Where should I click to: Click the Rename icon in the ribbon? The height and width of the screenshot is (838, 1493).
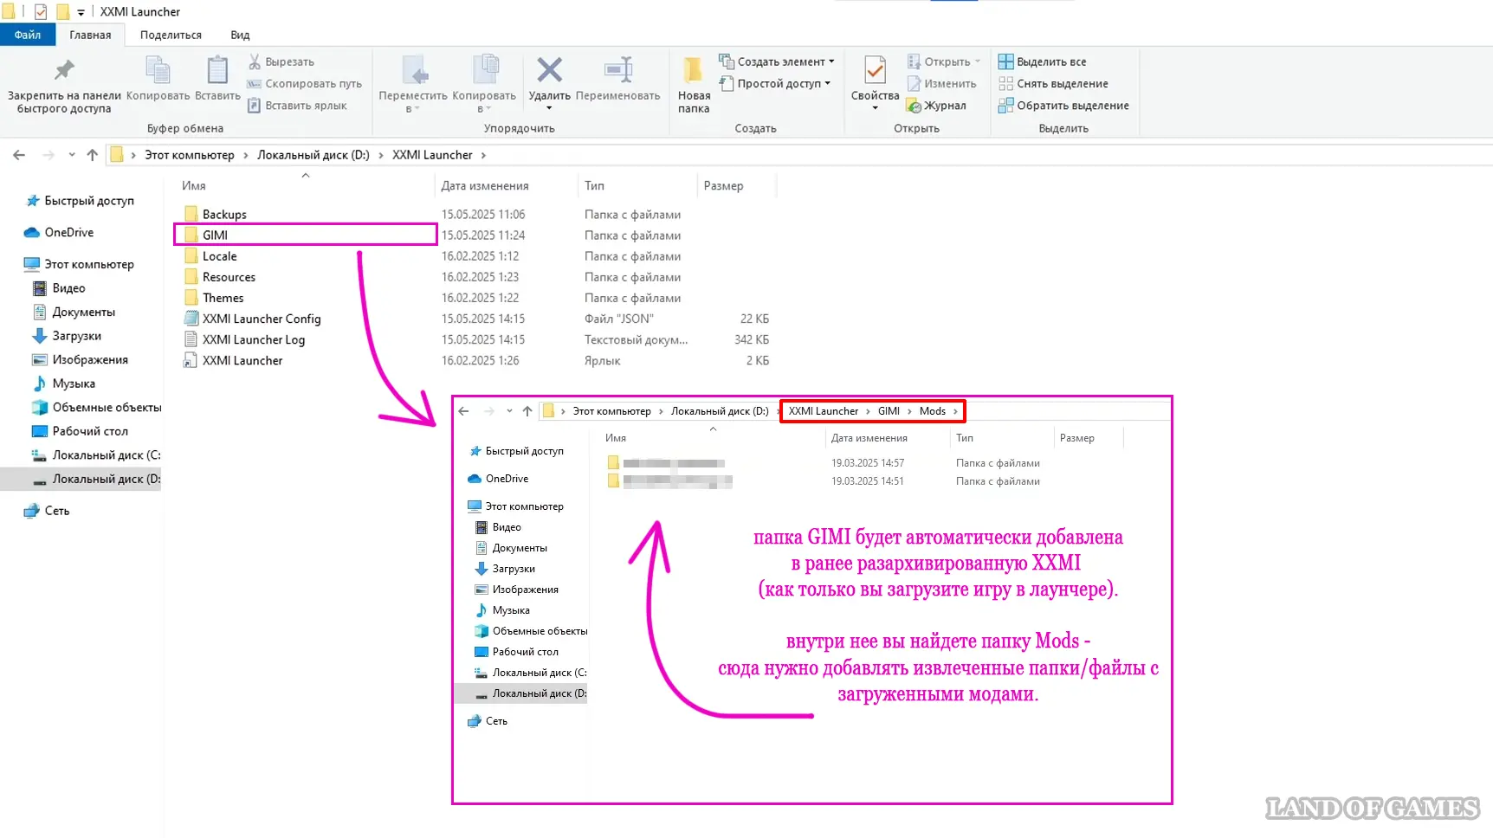[x=617, y=71]
